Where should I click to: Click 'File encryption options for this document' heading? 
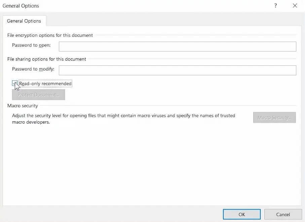point(50,35)
